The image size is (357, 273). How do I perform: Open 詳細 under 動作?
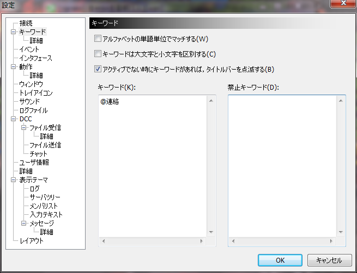pyautogui.click(x=36, y=76)
